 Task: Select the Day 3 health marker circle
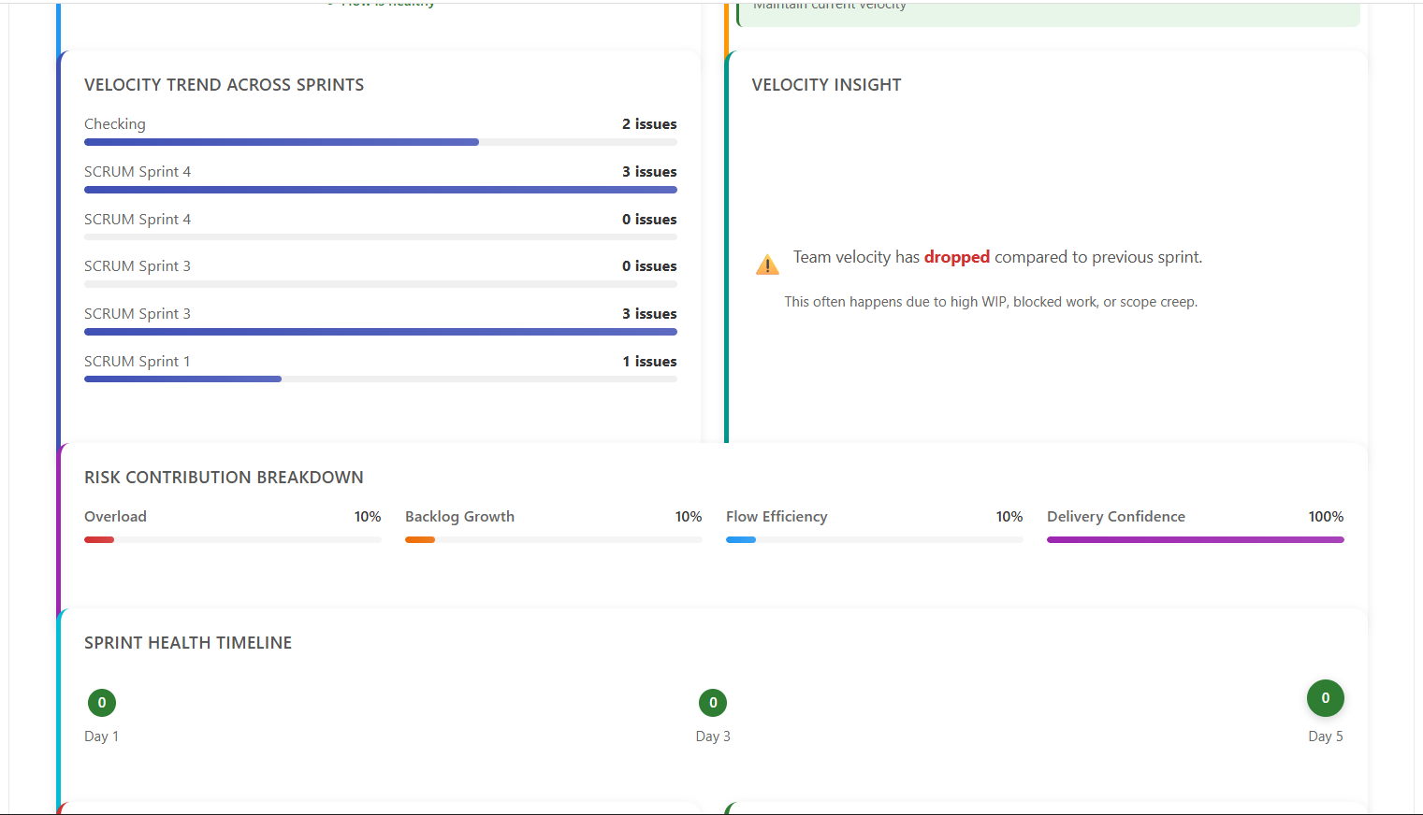pyautogui.click(x=713, y=703)
